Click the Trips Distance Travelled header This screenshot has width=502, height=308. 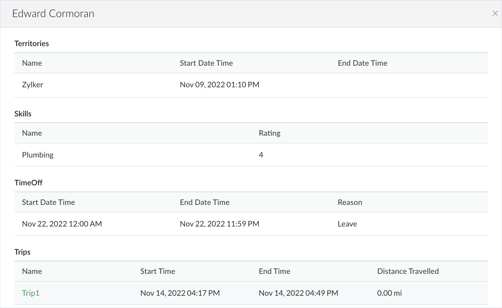tap(408, 271)
